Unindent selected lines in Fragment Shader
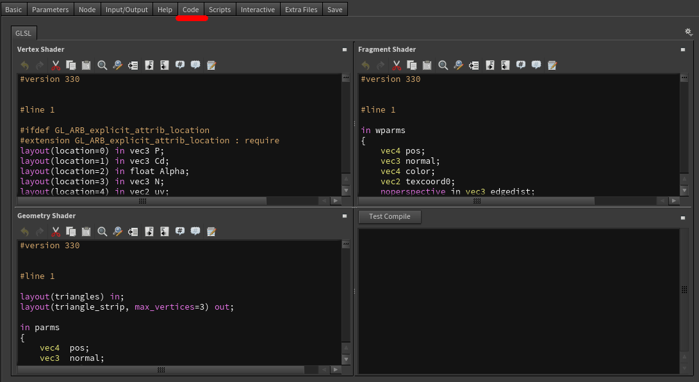The image size is (699, 382). (505, 65)
